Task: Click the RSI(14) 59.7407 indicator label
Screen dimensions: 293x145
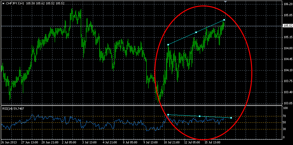Action: click(x=13, y=108)
